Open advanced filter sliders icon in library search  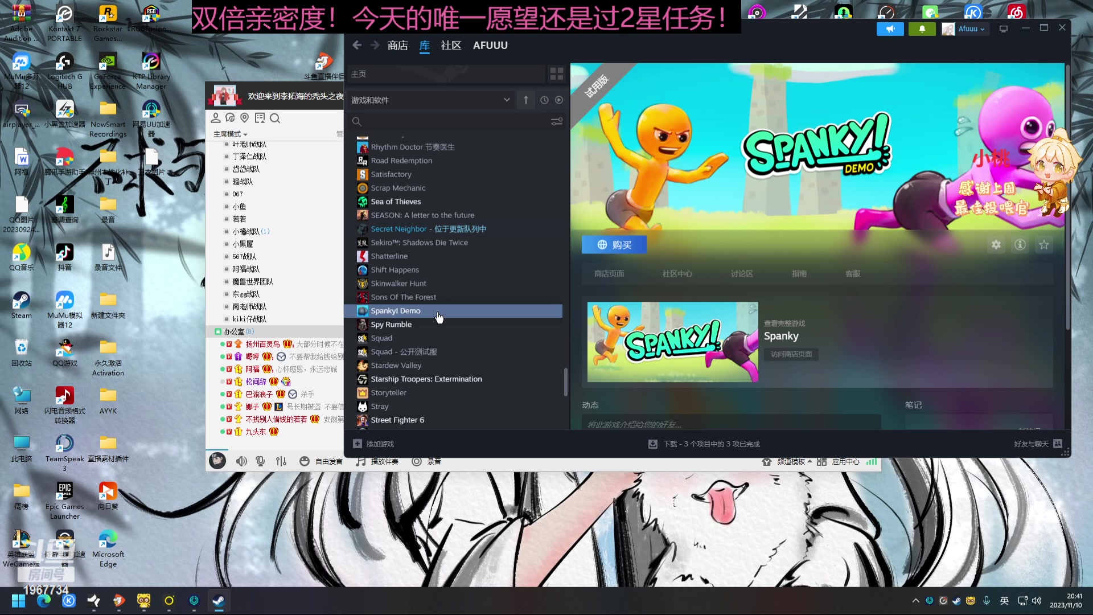(x=557, y=121)
